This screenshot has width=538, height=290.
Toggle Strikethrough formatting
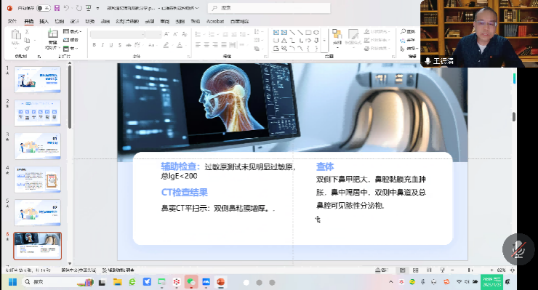point(129,45)
